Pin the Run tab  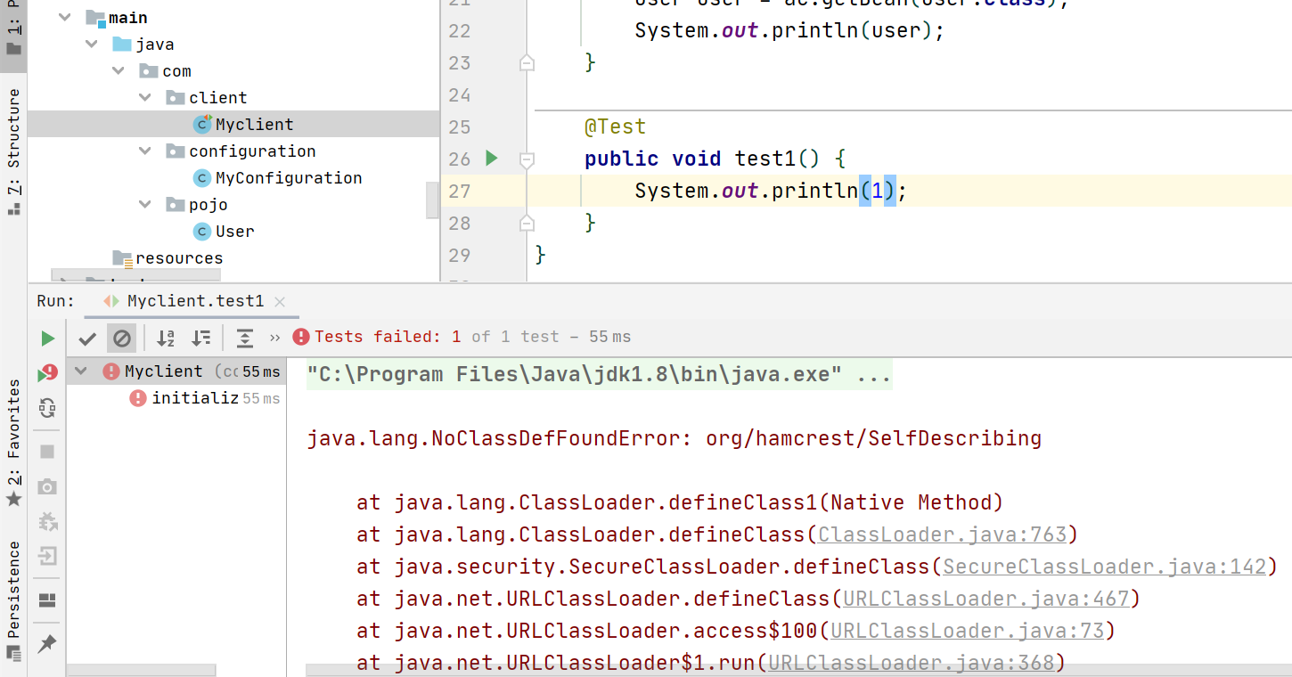click(x=47, y=643)
